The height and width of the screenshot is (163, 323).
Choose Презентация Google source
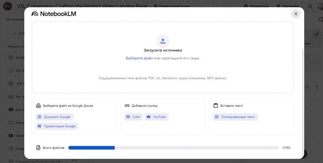click(x=57, y=126)
